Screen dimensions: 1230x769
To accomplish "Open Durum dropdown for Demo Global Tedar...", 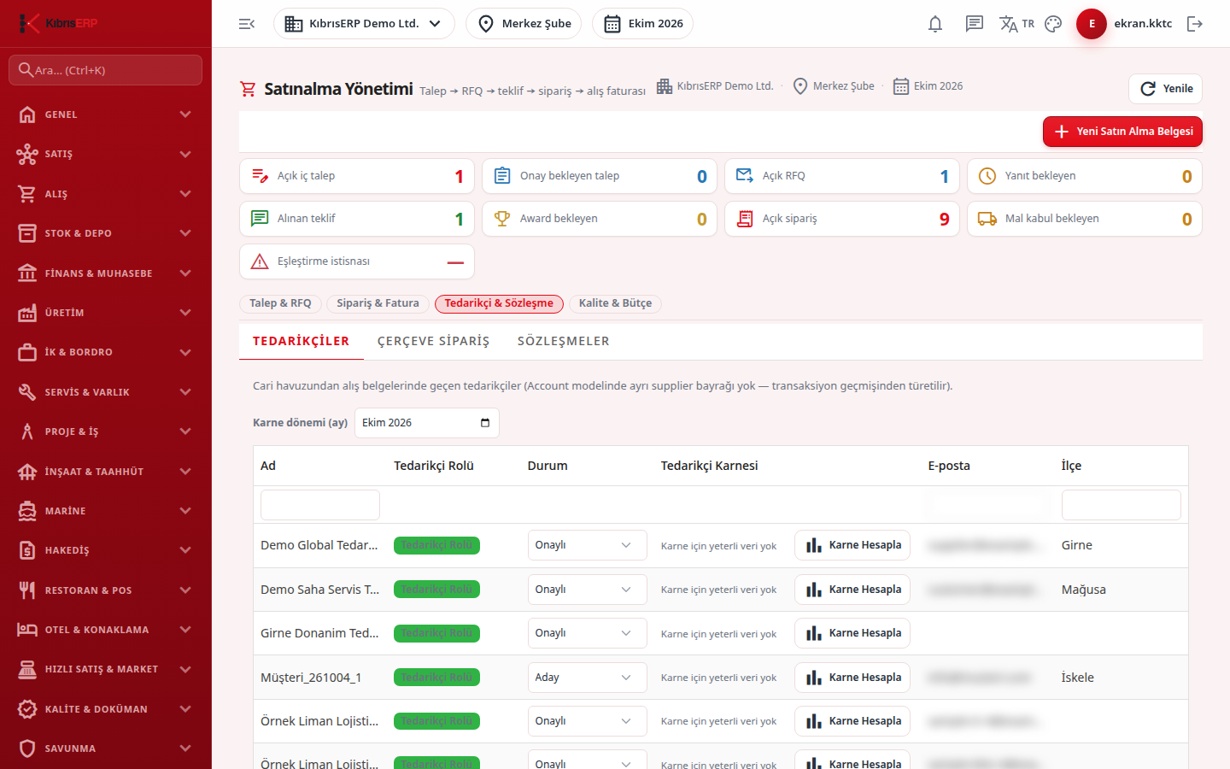I will 586,545.
